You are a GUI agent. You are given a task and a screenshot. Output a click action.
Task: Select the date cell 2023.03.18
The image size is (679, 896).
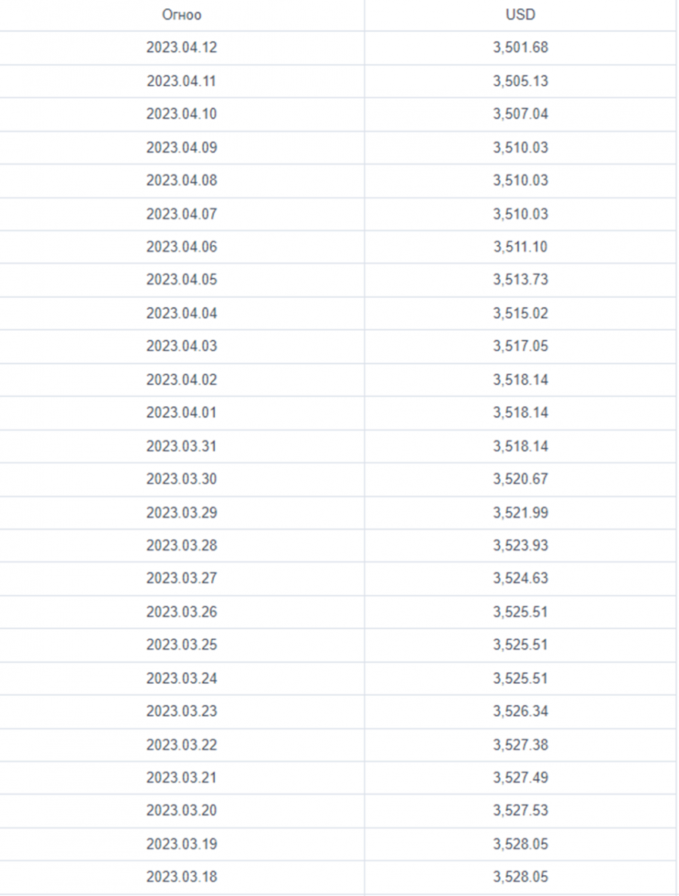point(181,877)
